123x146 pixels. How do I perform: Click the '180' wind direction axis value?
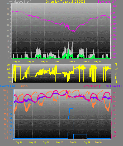click(9, 73)
